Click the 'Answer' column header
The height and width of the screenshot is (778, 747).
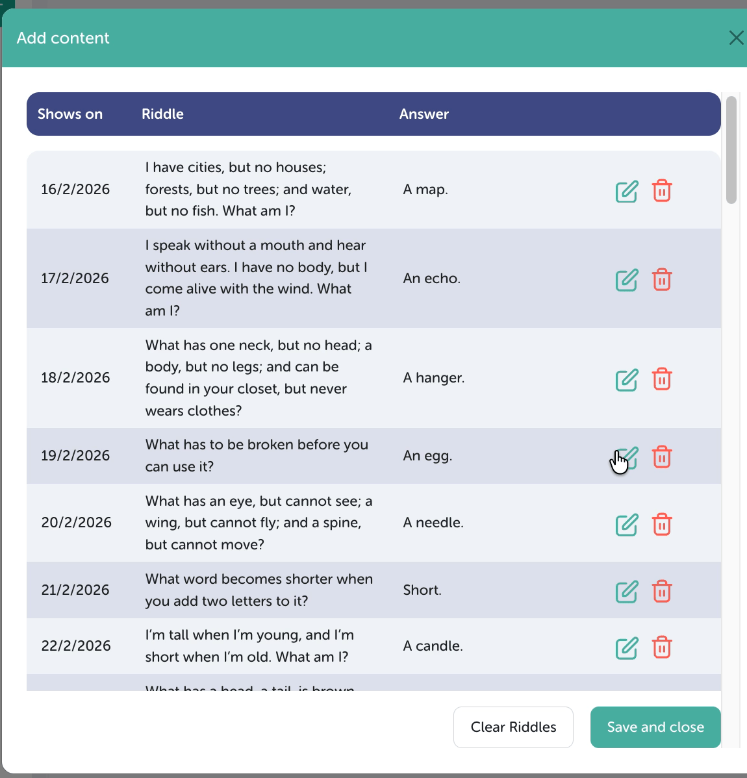[x=424, y=114]
